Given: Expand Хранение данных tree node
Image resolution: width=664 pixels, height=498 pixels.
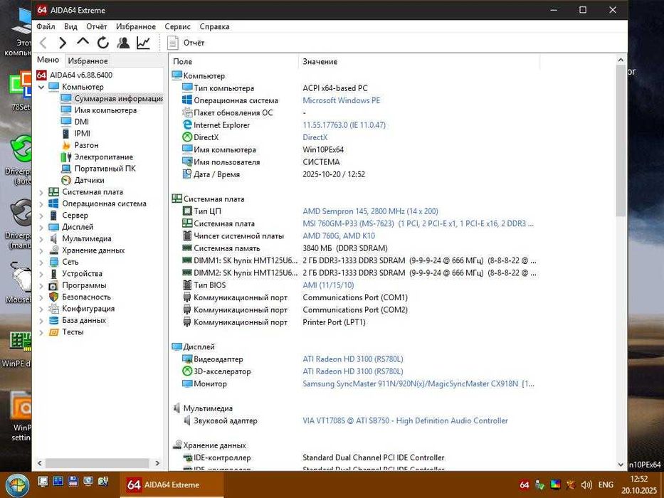Looking at the screenshot, I should (41, 250).
